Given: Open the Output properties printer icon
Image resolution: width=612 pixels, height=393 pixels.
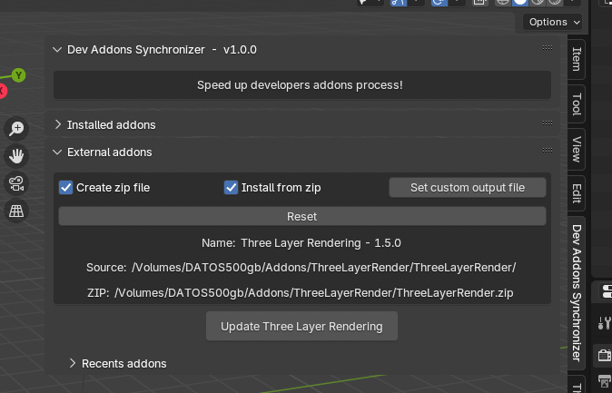Looking at the screenshot, I should click(x=604, y=381).
